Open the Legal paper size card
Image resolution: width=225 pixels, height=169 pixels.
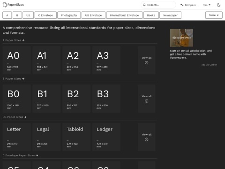click(46, 137)
